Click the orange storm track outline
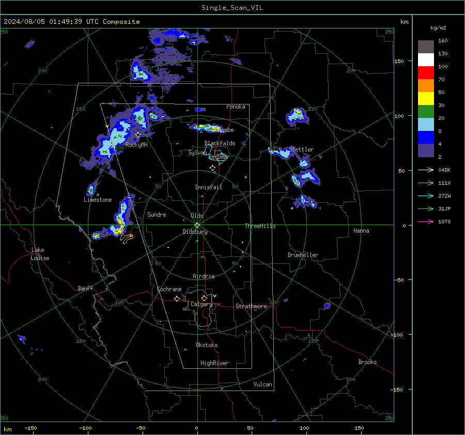Viewport: 465px width, 435px height. tap(127, 238)
